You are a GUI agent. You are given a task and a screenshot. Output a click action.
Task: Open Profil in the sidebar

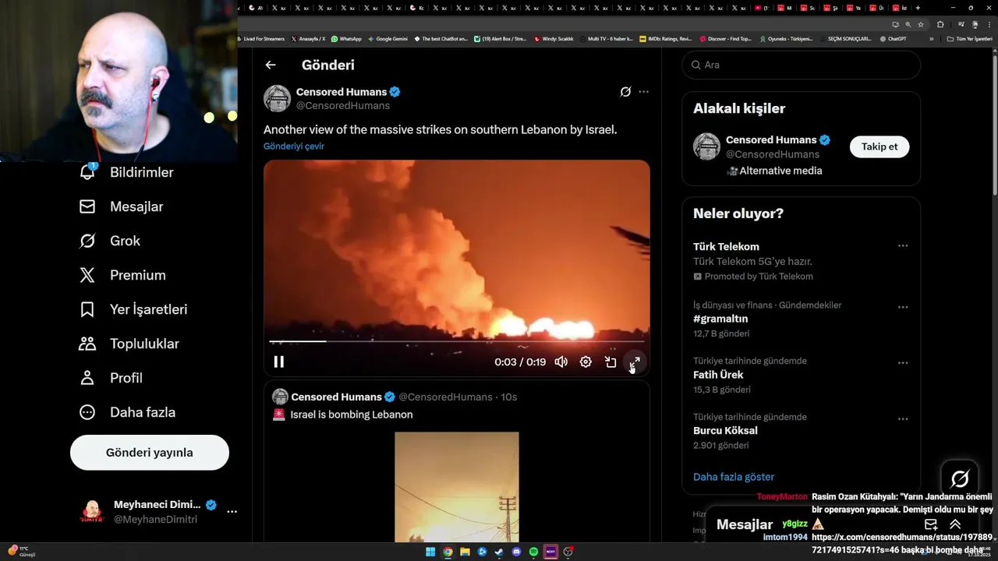[110, 378]
